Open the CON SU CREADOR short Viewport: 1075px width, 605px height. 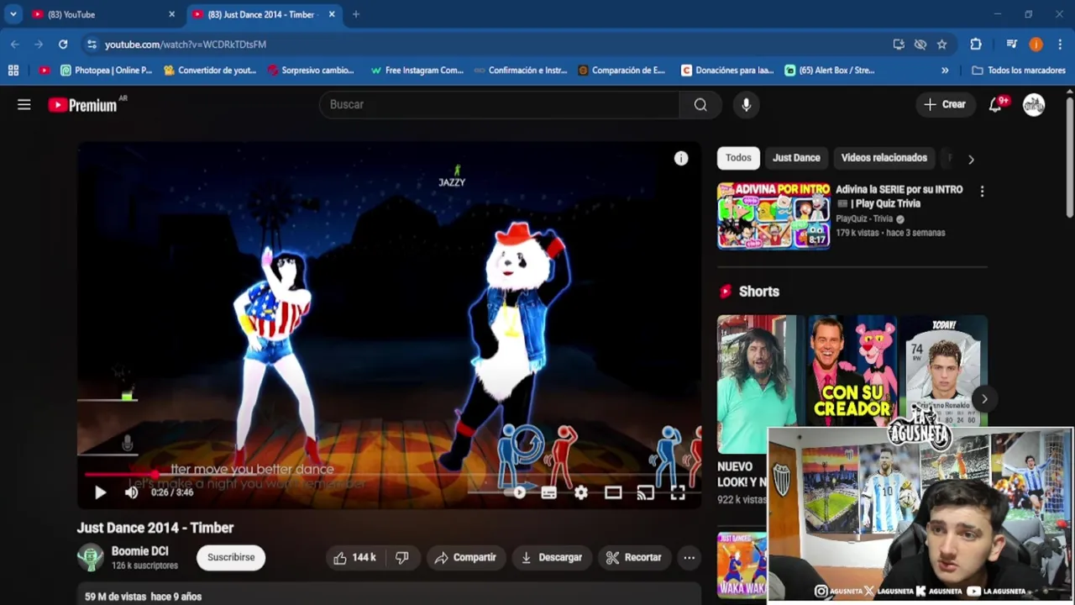852,371
